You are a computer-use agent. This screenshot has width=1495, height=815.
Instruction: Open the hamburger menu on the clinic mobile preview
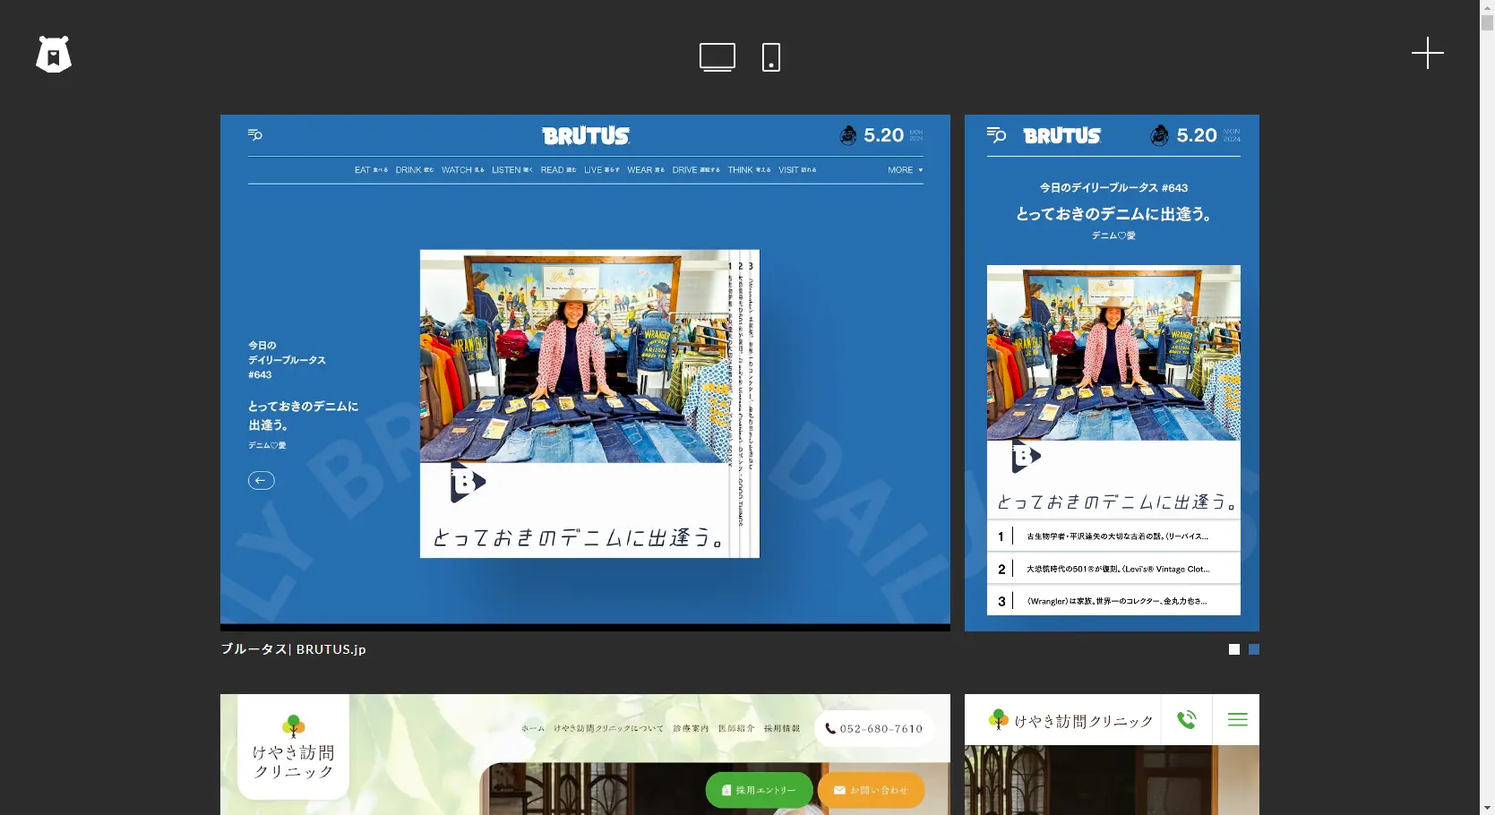point(1237,719)
